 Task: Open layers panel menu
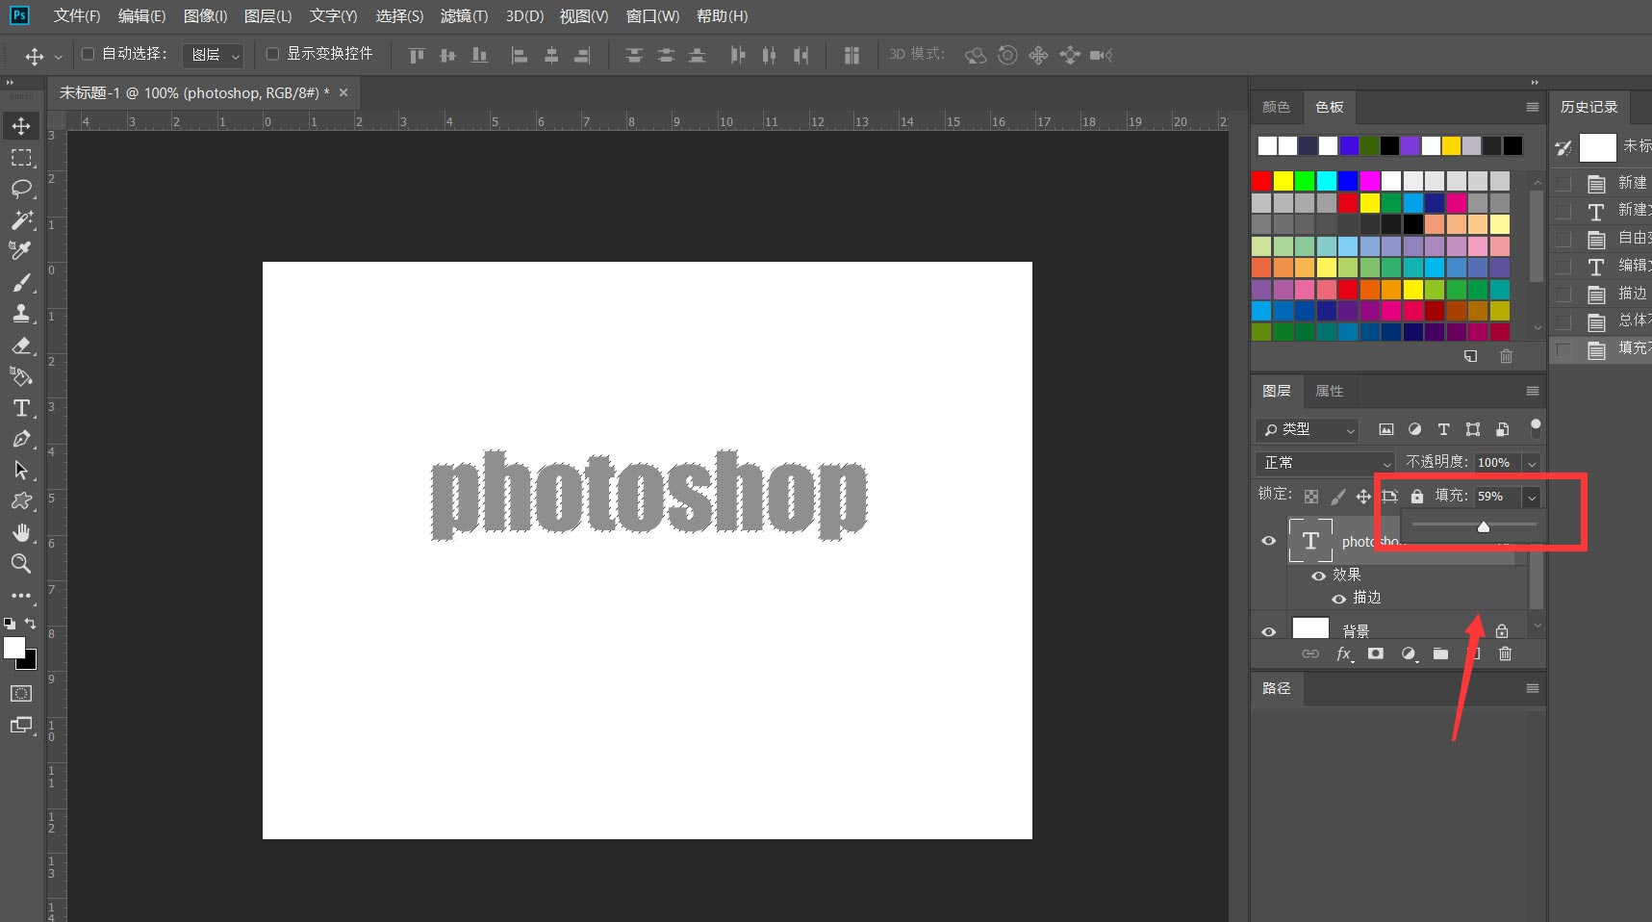(x=1533, y=391)
